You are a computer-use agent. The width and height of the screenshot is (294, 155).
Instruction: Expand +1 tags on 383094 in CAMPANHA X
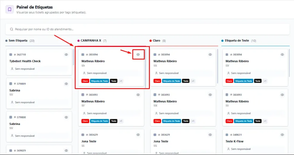click(x=121, y=81)
